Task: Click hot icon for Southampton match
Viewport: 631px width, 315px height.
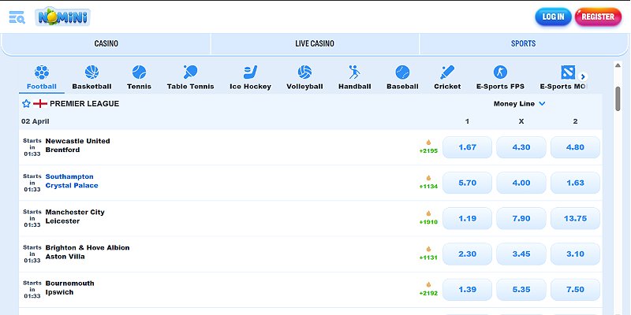Action: pyautogui.click(x=428, y=178)
